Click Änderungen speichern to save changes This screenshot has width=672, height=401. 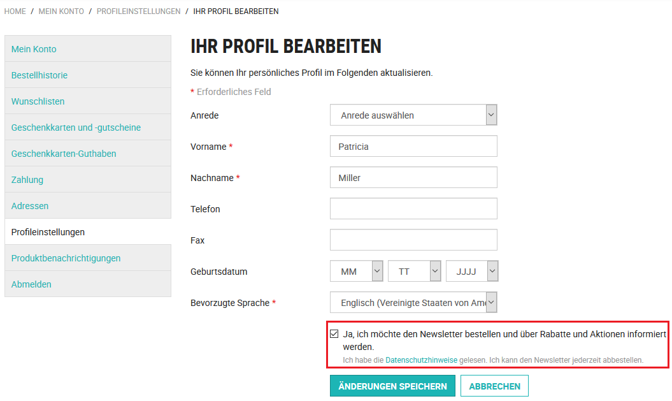click(x=392, y=386)
